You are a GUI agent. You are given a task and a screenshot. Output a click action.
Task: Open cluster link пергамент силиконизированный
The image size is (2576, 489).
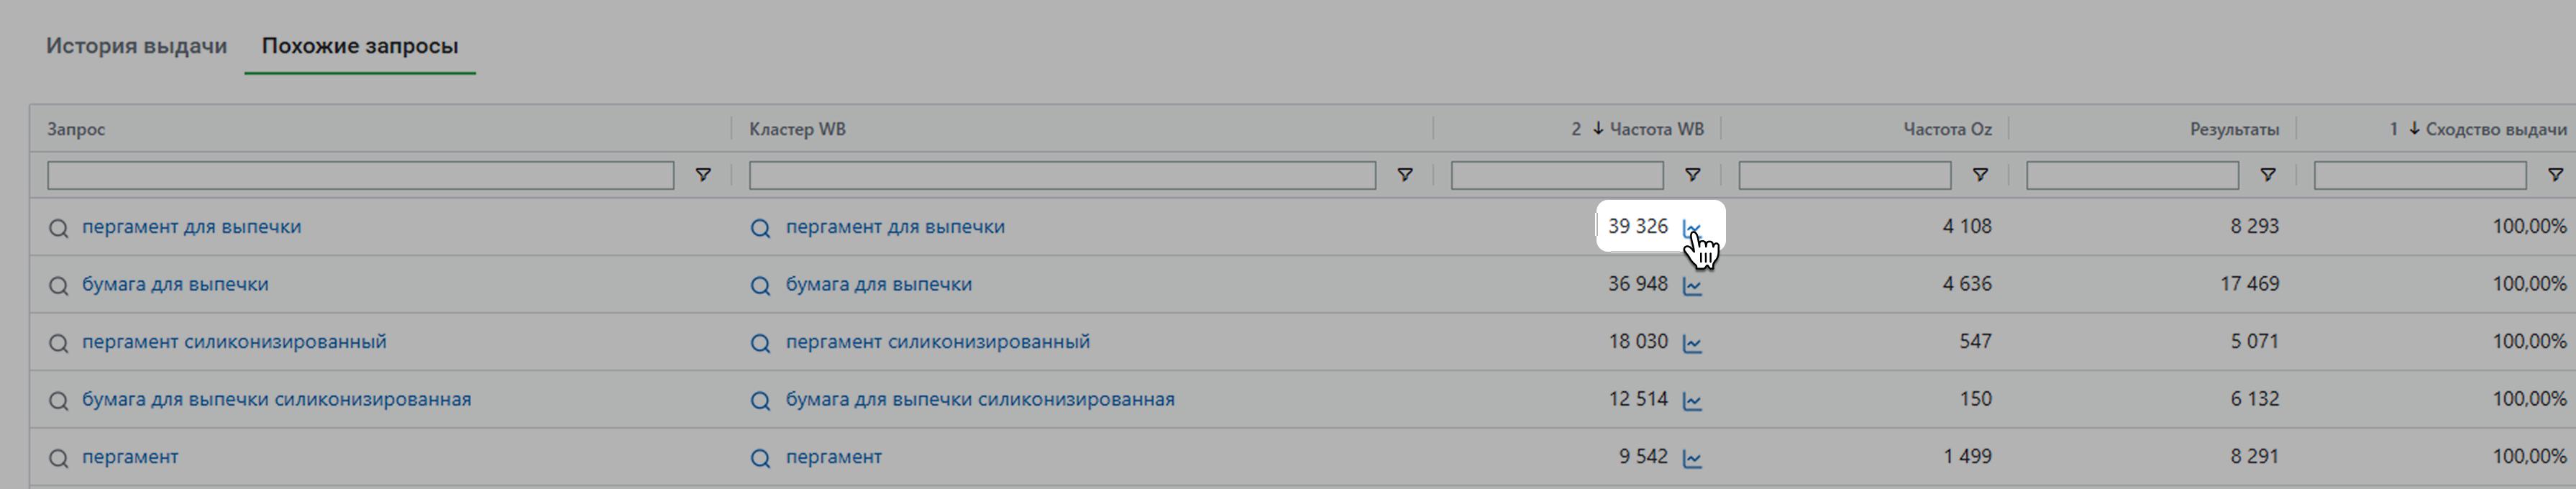(x=937, y=342)
